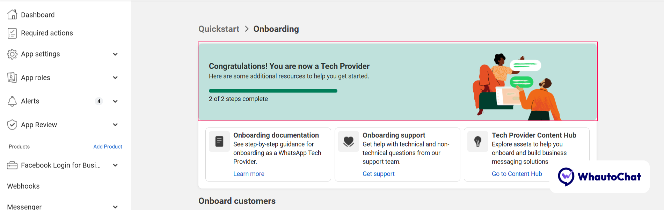Go to Quickstart breadcrumb
This screenshot has height=210, width=664.
[x=219, y=29]
